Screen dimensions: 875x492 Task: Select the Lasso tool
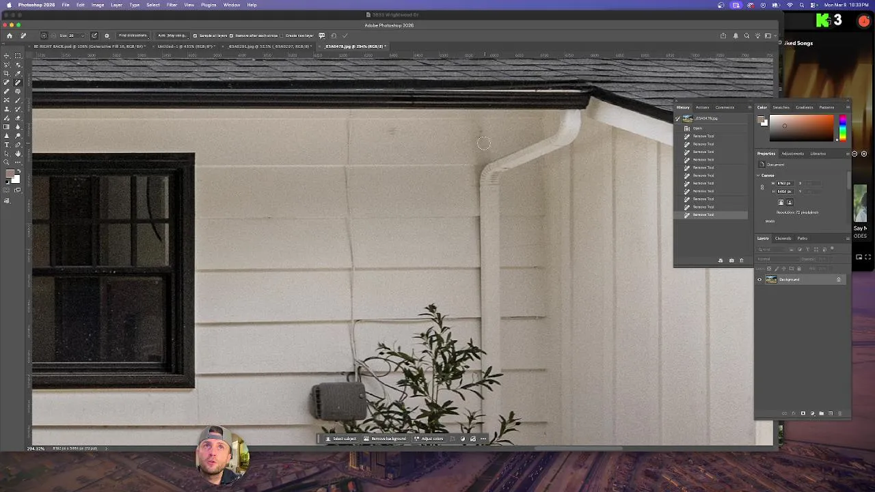[x=7, y=64]
